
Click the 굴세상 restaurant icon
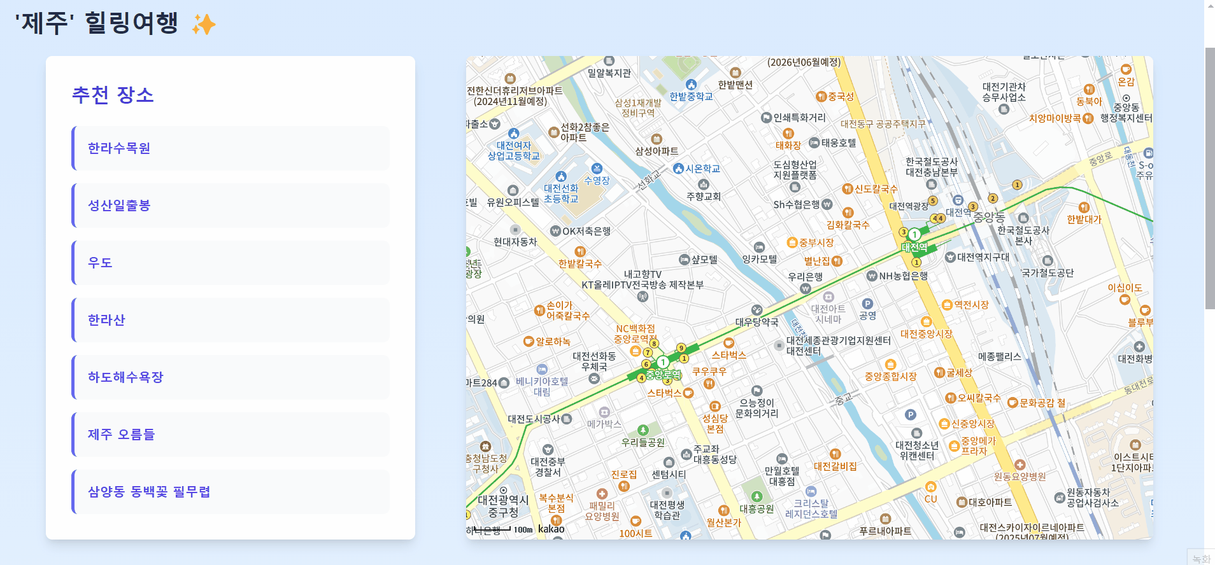tap(939, 373)
